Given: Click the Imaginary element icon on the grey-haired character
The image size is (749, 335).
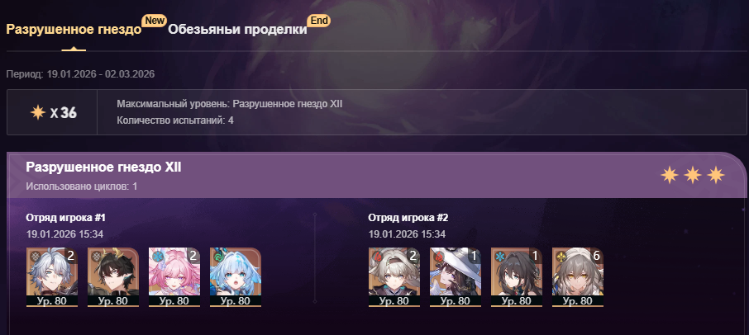Looking at the screenshot, I should (560, 256).
